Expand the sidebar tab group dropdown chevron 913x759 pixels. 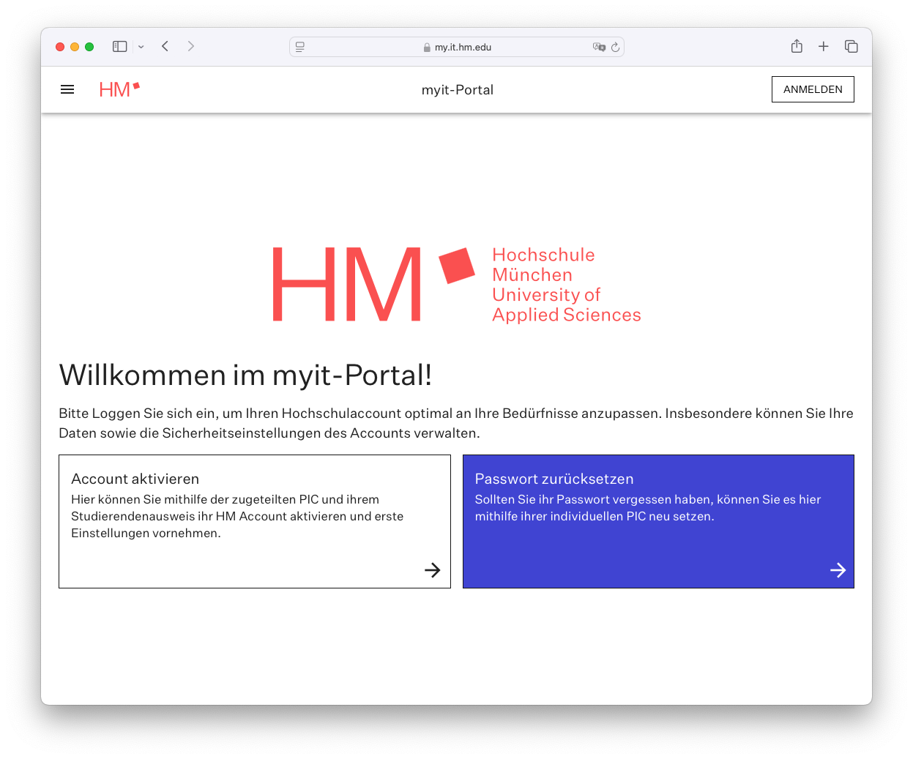(141, 47)
